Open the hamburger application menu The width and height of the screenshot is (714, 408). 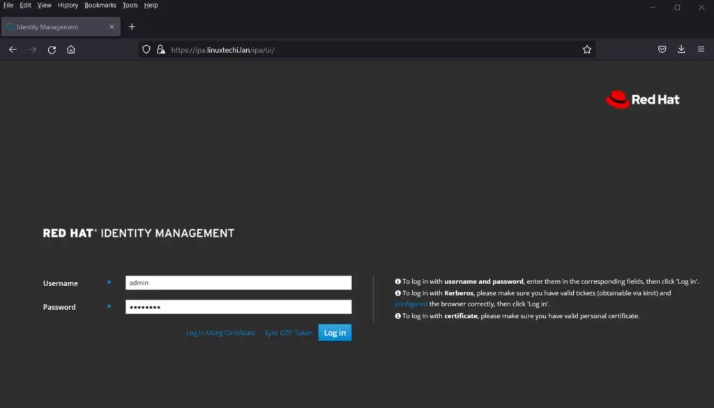click(x=701, y=49)
